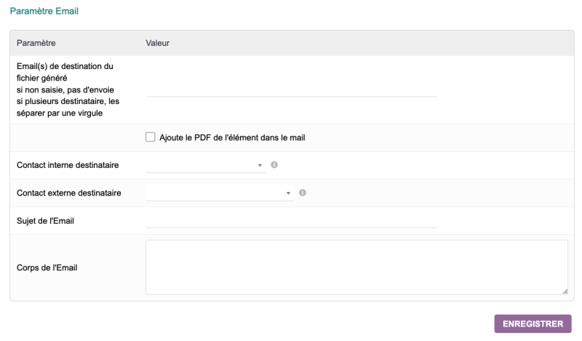Open the Contact interne destinataire dropdown
This screenshot has height=341, width=582.
(x=205, y=165)
